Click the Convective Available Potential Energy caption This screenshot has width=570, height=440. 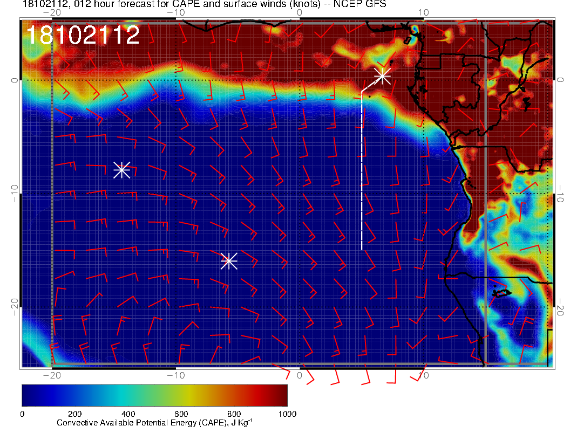pyautogui.click(x=154, y=423)
